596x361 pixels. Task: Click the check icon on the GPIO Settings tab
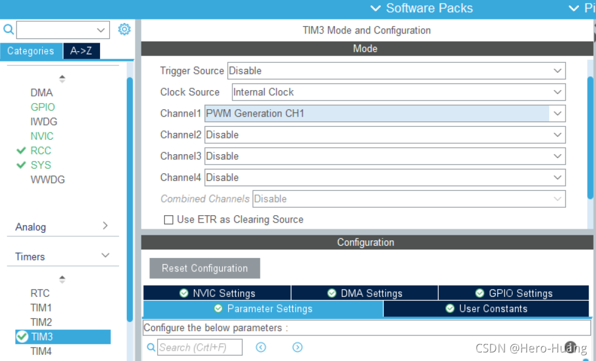(x=479, y=293)
